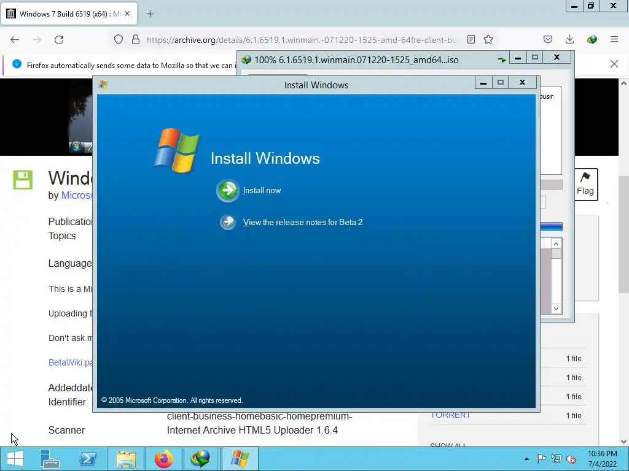Maximize the Install Windows dialog

pyautogui.click(x=500, y=83)
